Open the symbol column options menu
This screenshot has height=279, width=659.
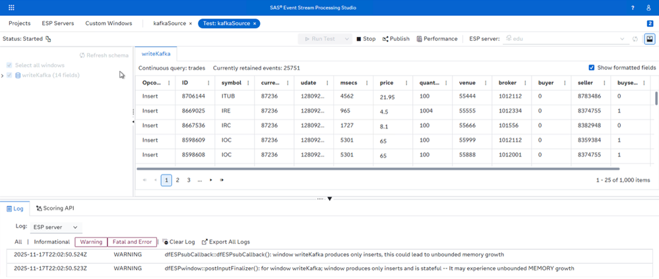pos(248,82)
